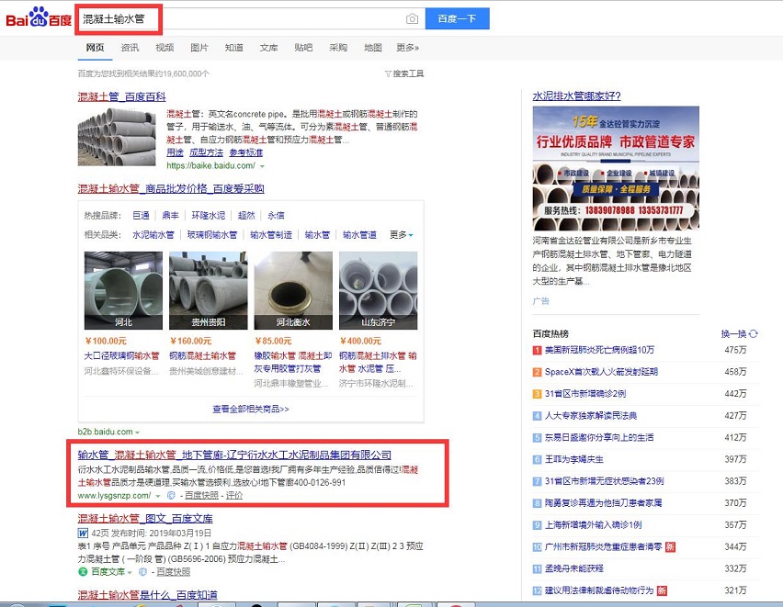Click the 山东济宁 product thumbnail
783x607 pixels.
click(378, 290)
